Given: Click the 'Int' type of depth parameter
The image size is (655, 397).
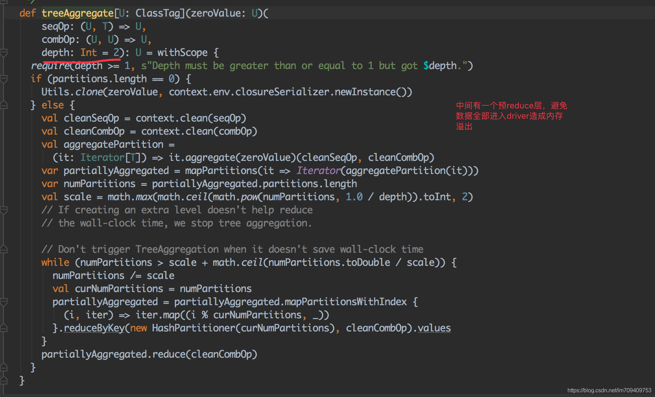Looking at the screenshot, I should [89, 52].
